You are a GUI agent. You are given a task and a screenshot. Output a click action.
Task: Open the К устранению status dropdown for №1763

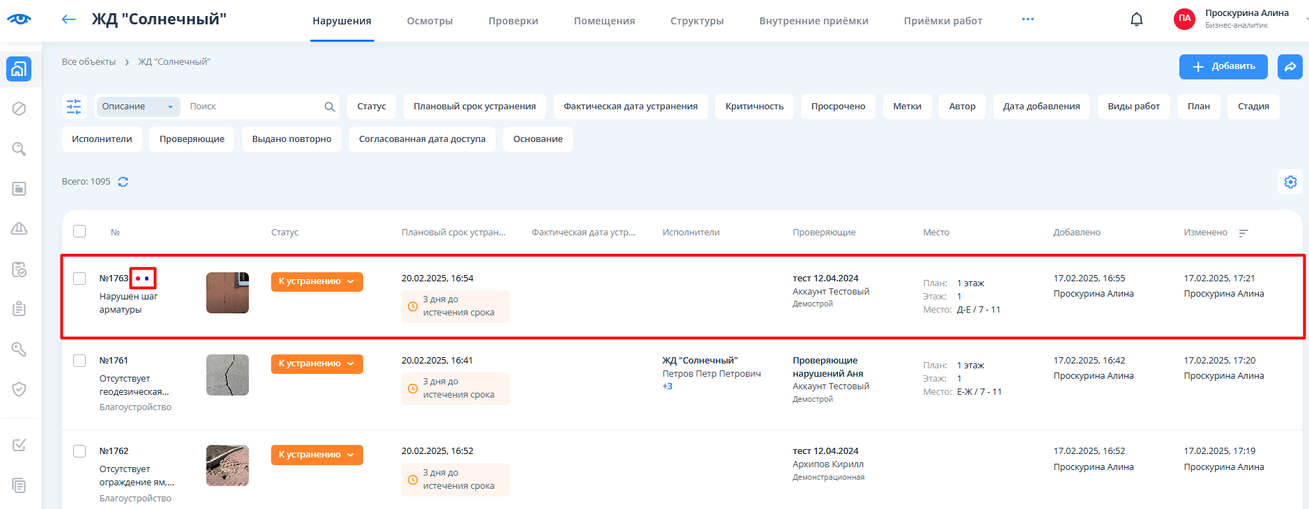coord(316,281)
